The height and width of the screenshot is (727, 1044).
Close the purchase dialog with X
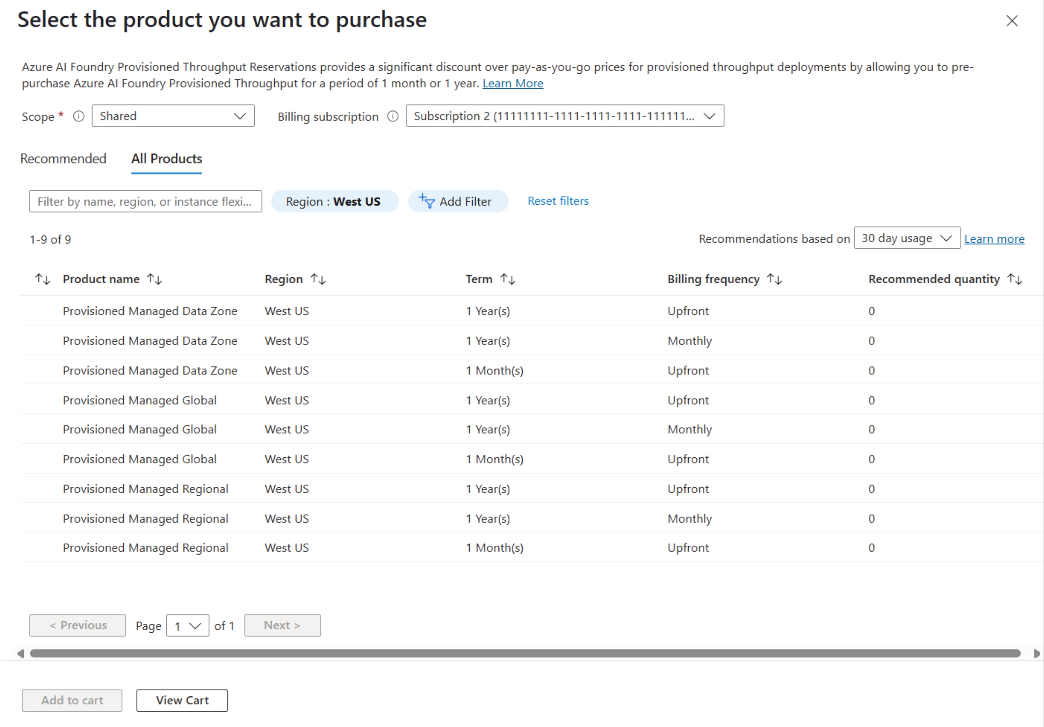[x=1012, y=21]
